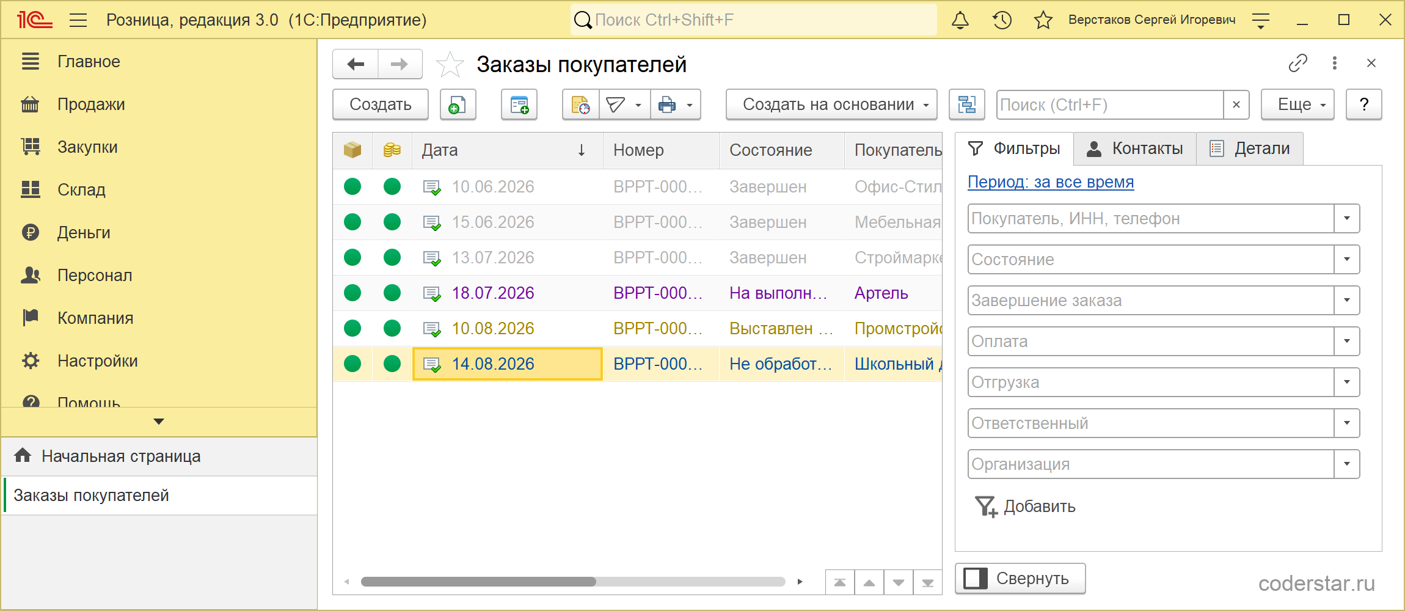Expand Завершение заказа filter dropdown
The image size is (1405, 611).
(1347, 301)
